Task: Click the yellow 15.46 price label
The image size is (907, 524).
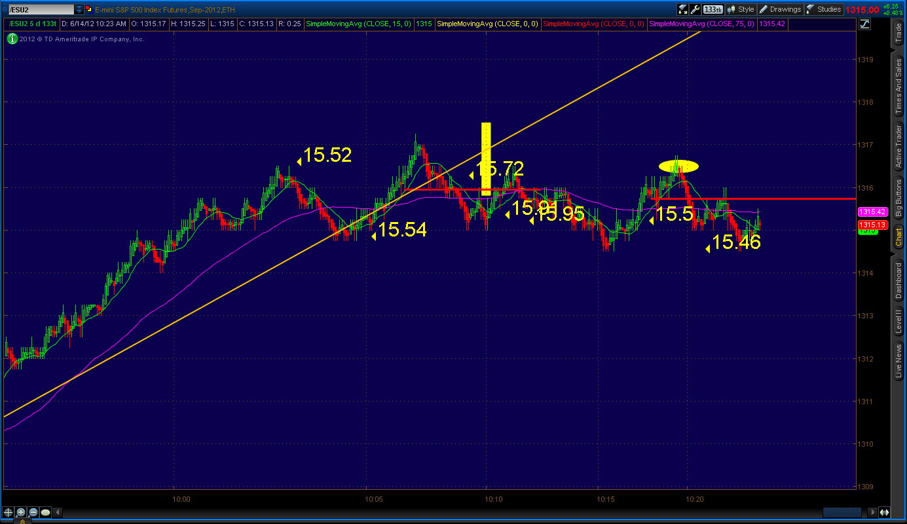Action: coord(736,242)
